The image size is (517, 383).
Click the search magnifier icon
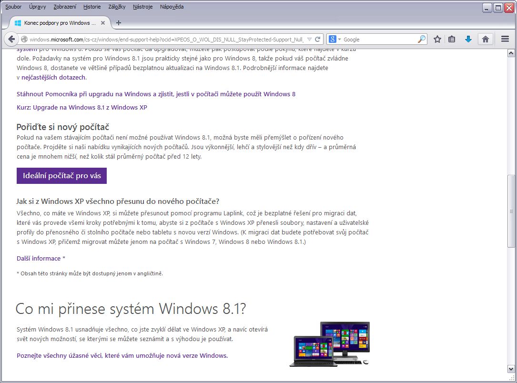pos(421,39)
